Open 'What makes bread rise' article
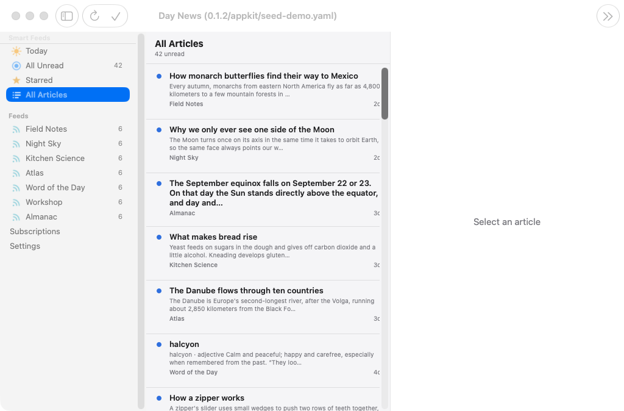The image size is (624, 411). click(x=263, y=253)
